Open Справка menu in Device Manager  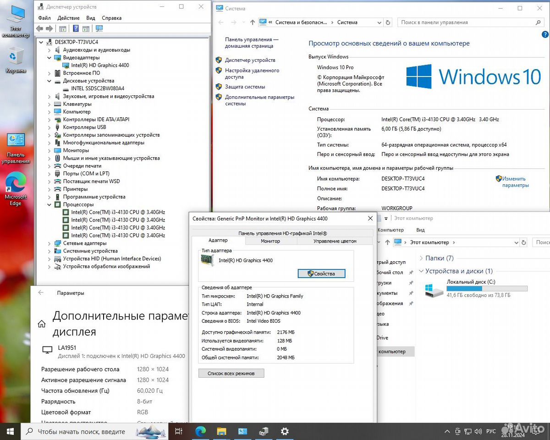click(x=112, y=18)
